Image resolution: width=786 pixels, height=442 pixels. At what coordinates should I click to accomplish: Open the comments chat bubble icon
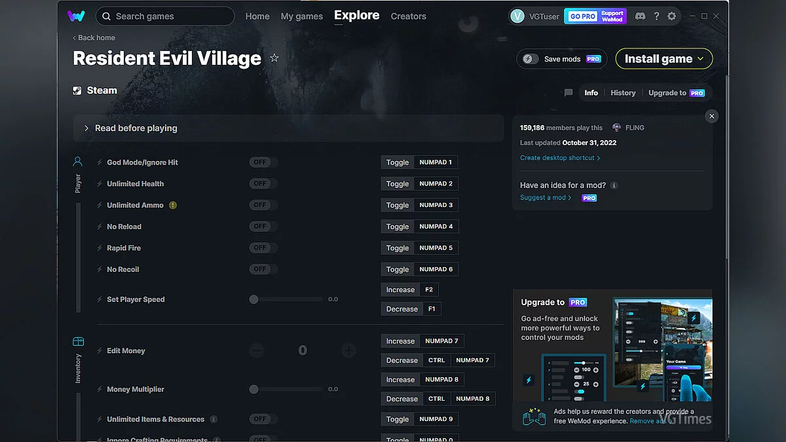(x=569, y=93)
